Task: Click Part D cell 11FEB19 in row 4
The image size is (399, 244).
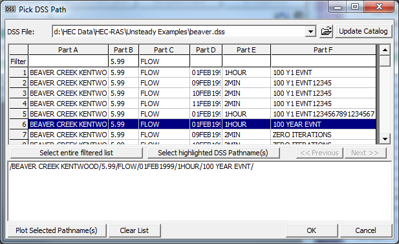Action: (206, 104)
